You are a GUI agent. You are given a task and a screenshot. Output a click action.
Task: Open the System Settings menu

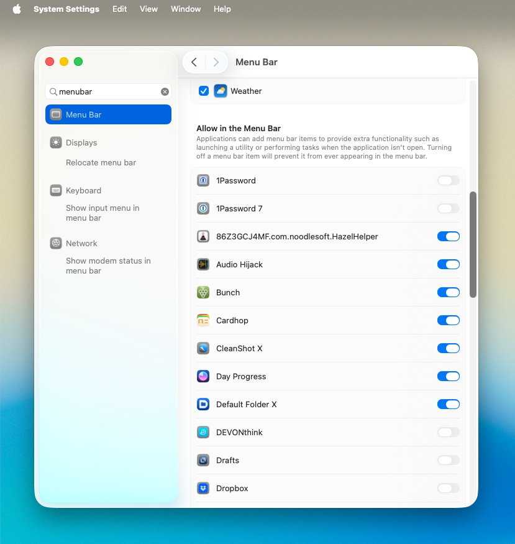66,9
